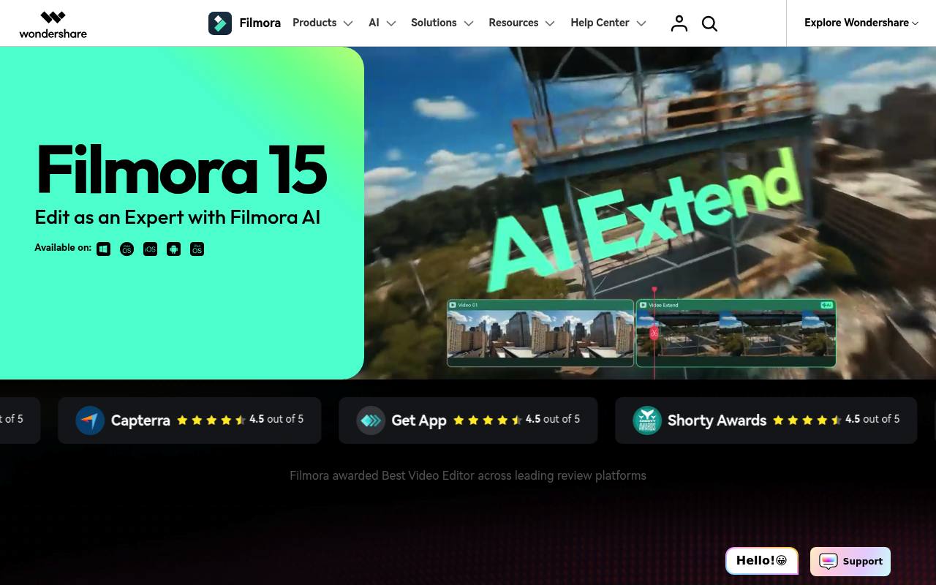936x585 pixels.
Task: Expand the AI menu
Action: tap(382, 23)
